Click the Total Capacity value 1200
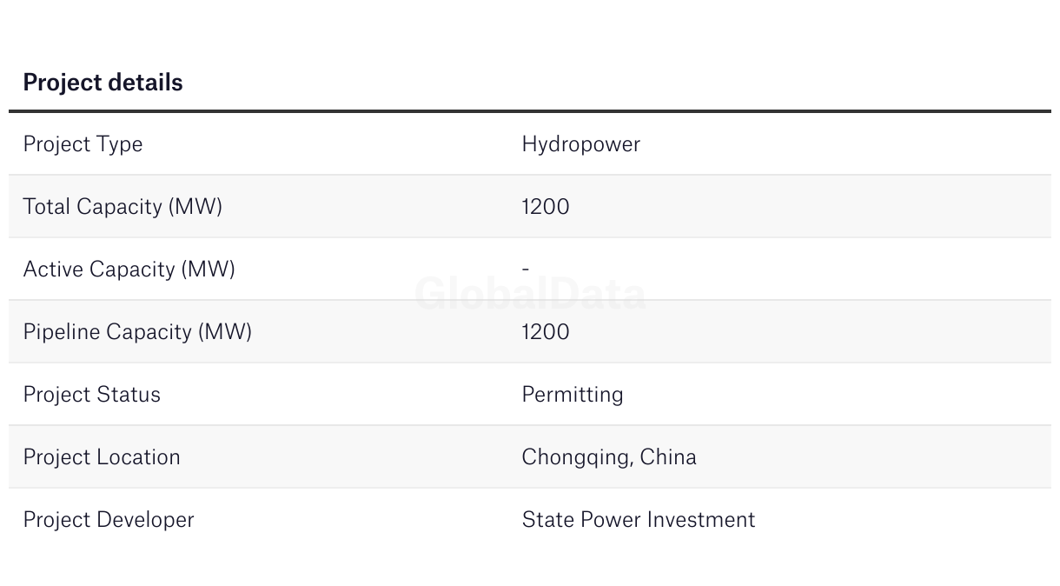This screenshot has height=586, width=1060. (546, 207)
